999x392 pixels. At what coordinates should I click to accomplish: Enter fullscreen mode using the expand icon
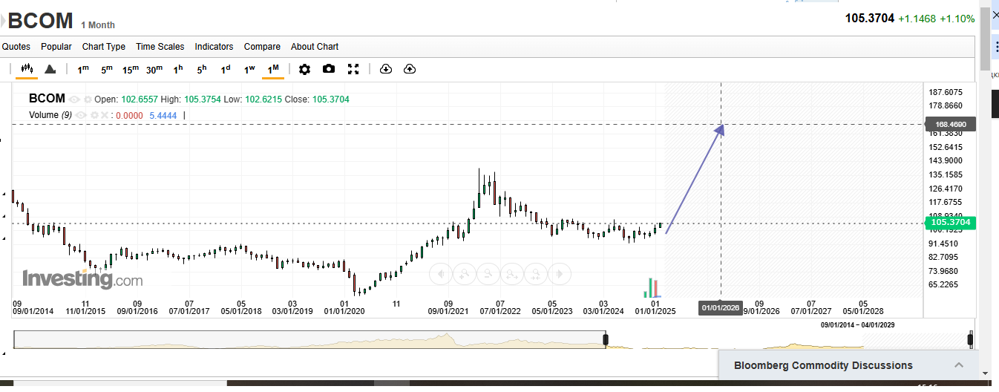coord(353,69)
